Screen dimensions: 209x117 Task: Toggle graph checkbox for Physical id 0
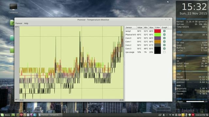pyautogui.click(x=164, y=34)
